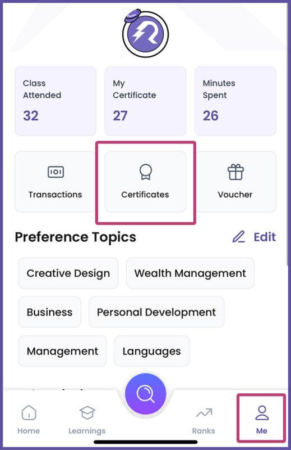
Task: Open the Certificates ribbon badge icon
Action: pos(146,172)
